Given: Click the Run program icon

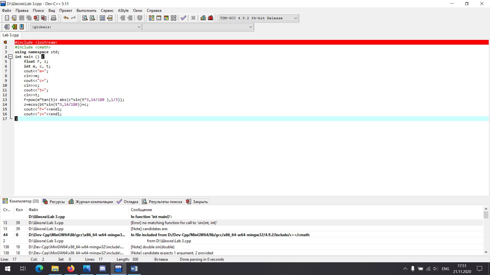Looking at the screenshot, I should click(x=159, y=18).
